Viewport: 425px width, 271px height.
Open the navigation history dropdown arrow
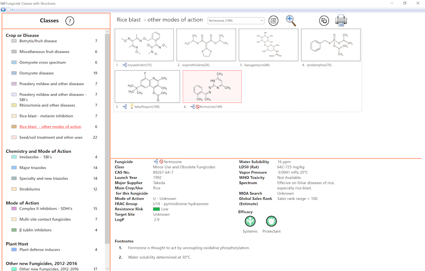tap(13, 9)
